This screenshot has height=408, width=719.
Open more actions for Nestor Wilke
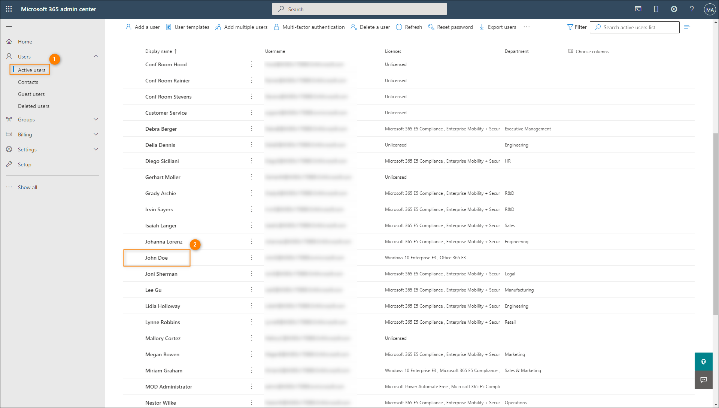[252, 403]
